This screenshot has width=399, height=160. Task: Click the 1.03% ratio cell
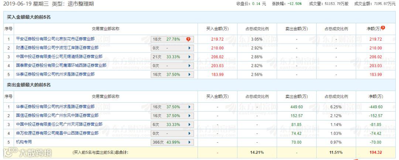[x=336, y=133]
